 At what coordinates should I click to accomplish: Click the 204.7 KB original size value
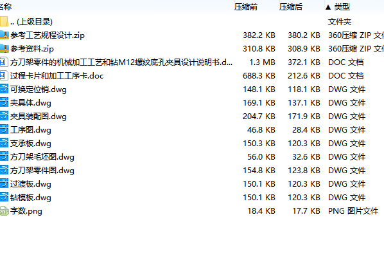point(259,117)
